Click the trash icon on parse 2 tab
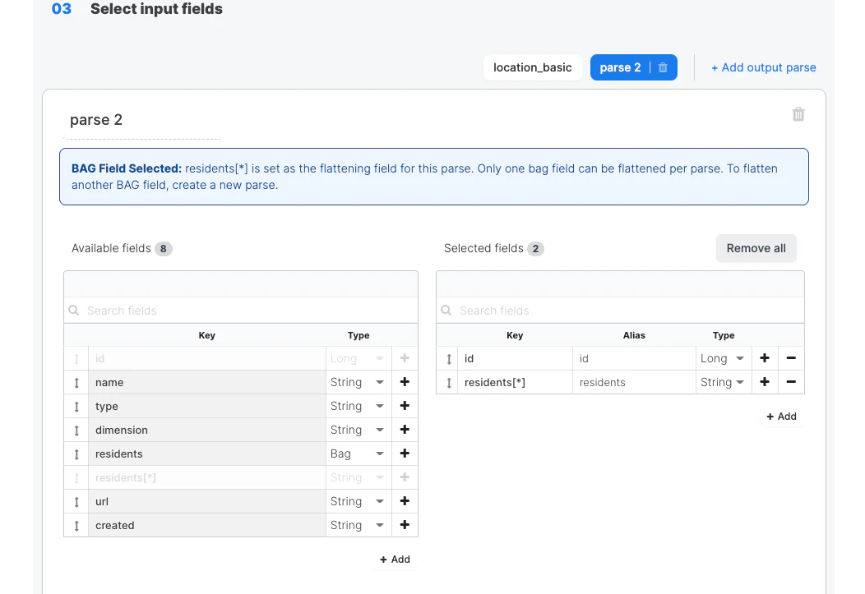This screenshot has width=865, height=594. [663, 67]
